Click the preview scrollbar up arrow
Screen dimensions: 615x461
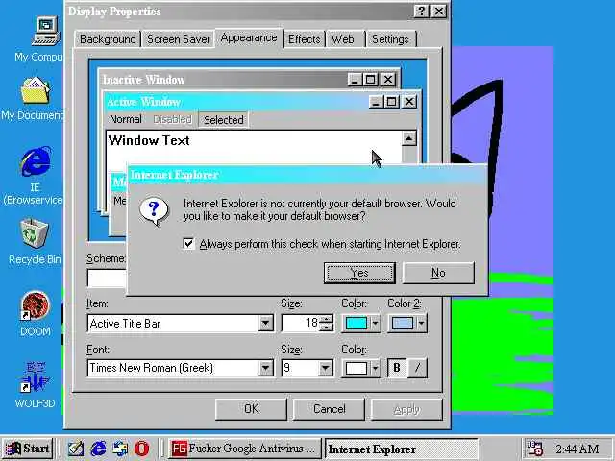pos(409,138)
